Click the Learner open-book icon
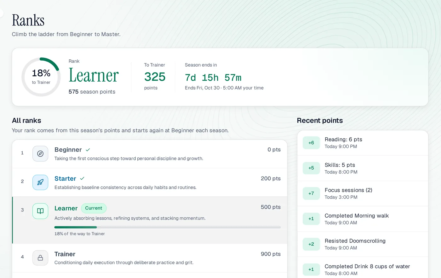Screen dimensions: 441x278 [40, 211]
